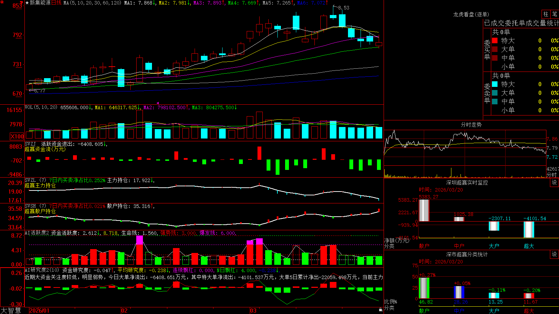559x314 pixels.
Task: Click the 龙虎看盘(逐单) panel title
Action: pos(471,14)
